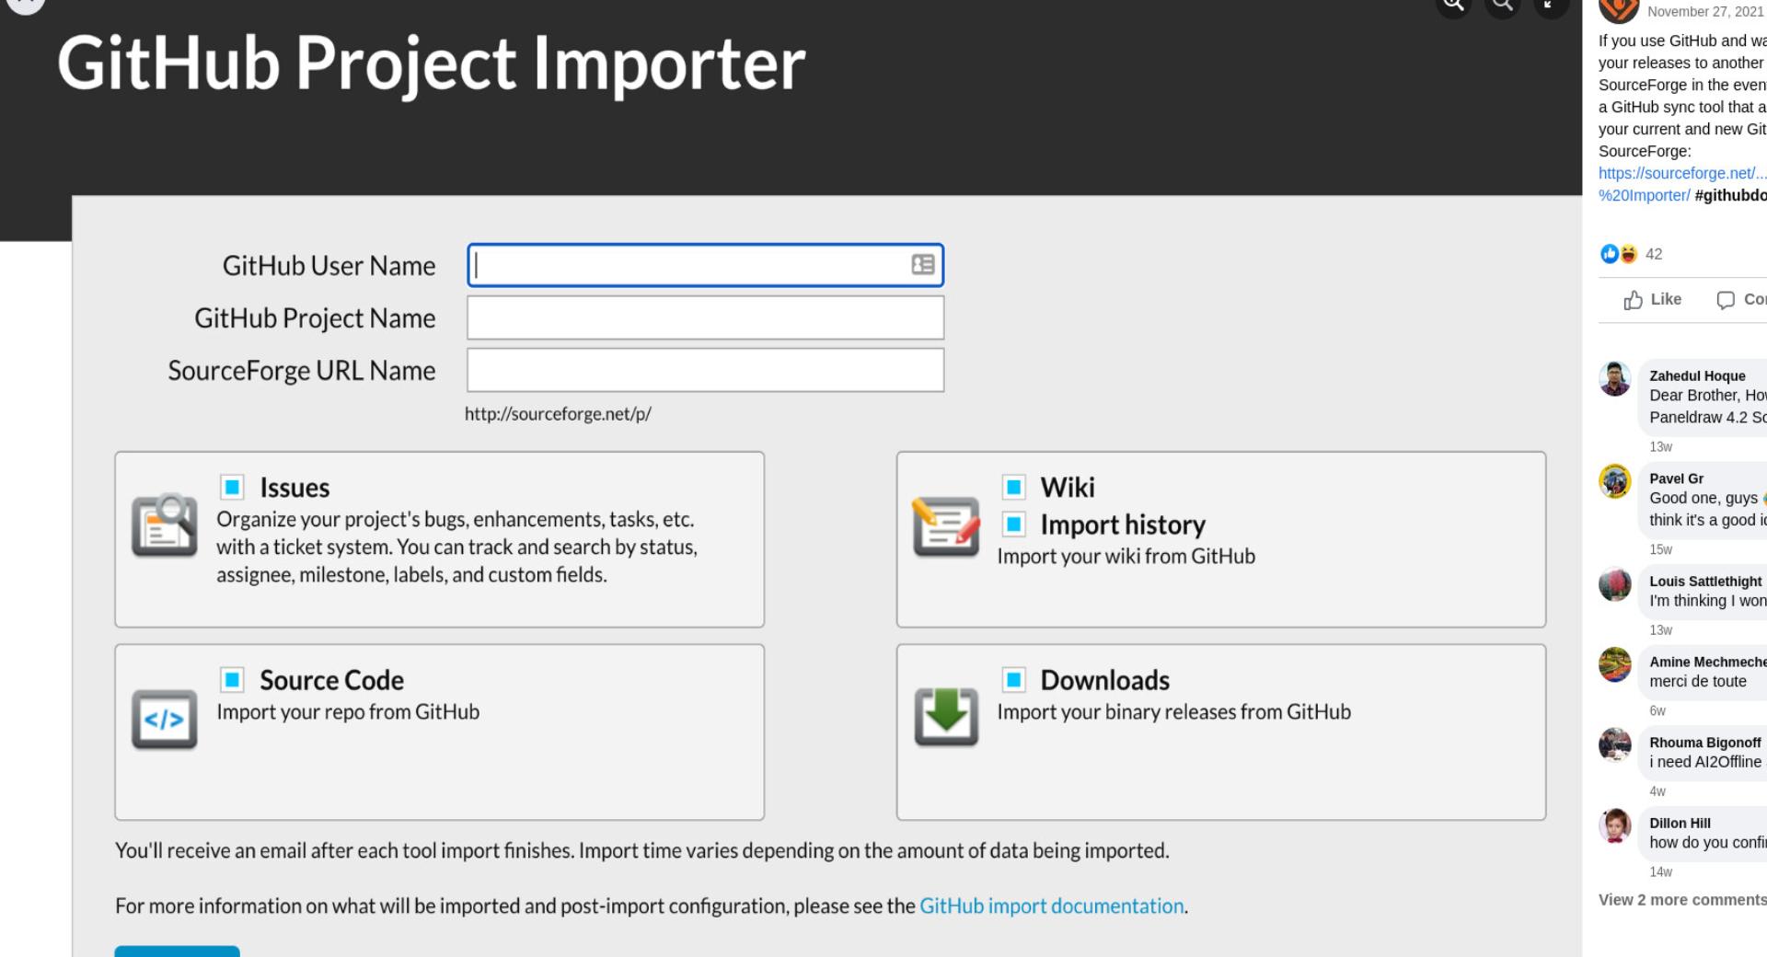This screenshot has height=957, width=1767.
Task: Click the GitHub Project Name field
Action: click(705, 317)
